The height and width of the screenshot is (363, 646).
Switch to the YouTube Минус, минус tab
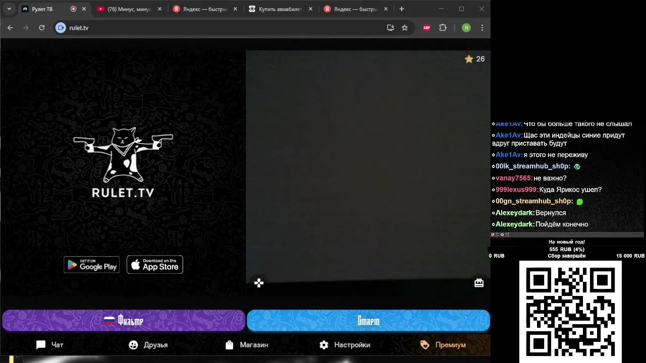tap(130, 9)
